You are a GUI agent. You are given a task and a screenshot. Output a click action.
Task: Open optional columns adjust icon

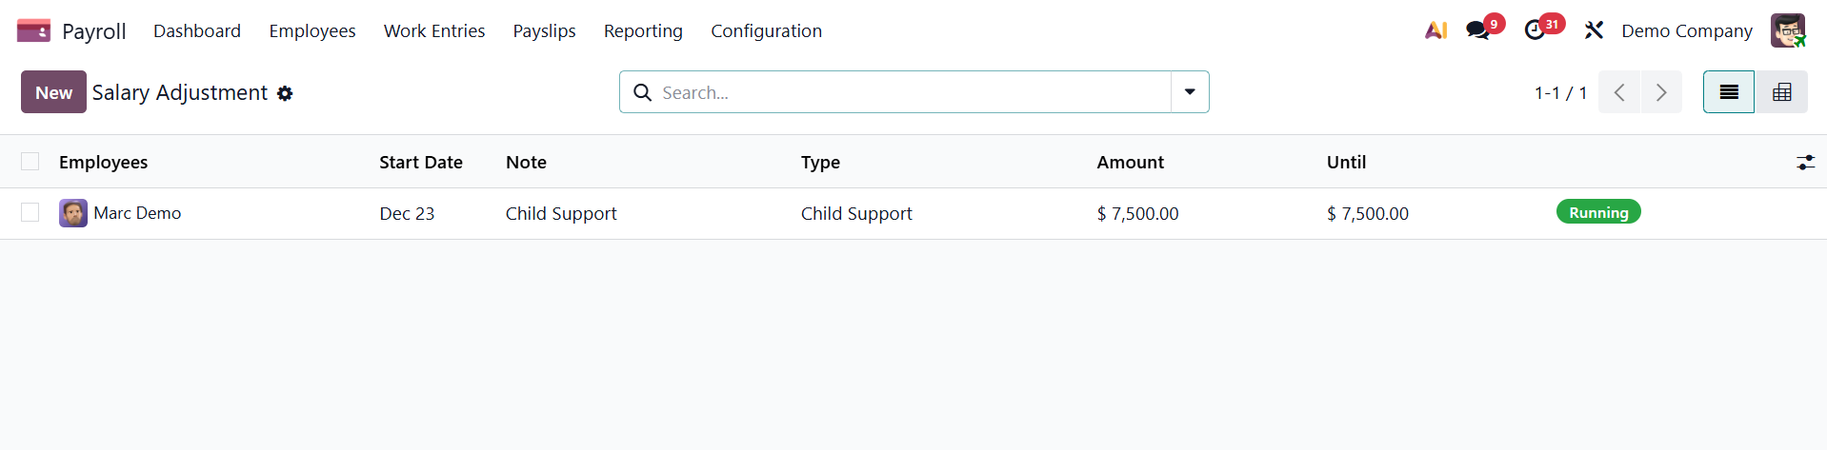point(1805,163)
